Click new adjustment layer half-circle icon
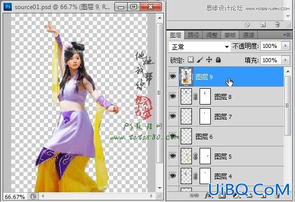 [x=236, y=196]
